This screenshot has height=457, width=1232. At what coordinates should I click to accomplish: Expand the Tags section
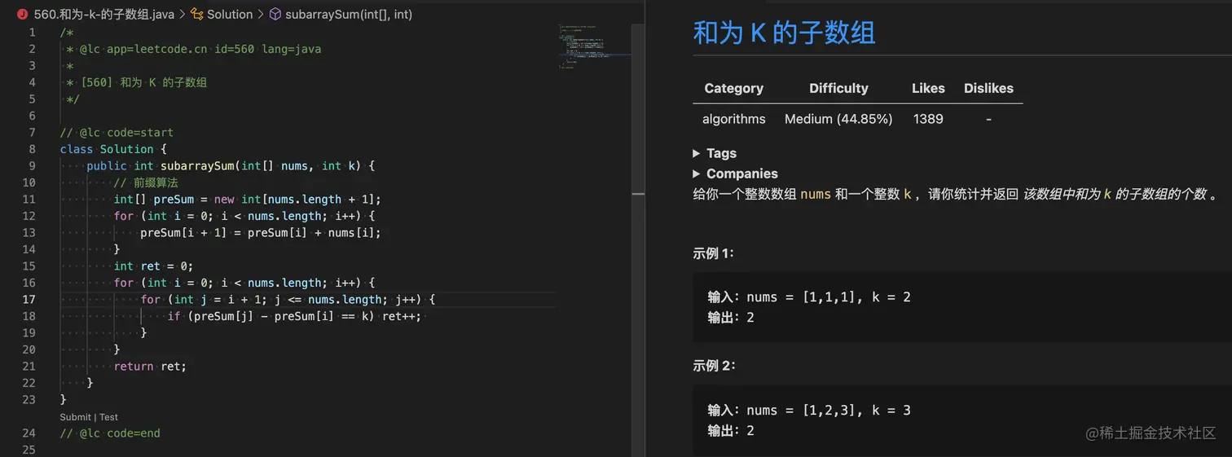[715, 153]
